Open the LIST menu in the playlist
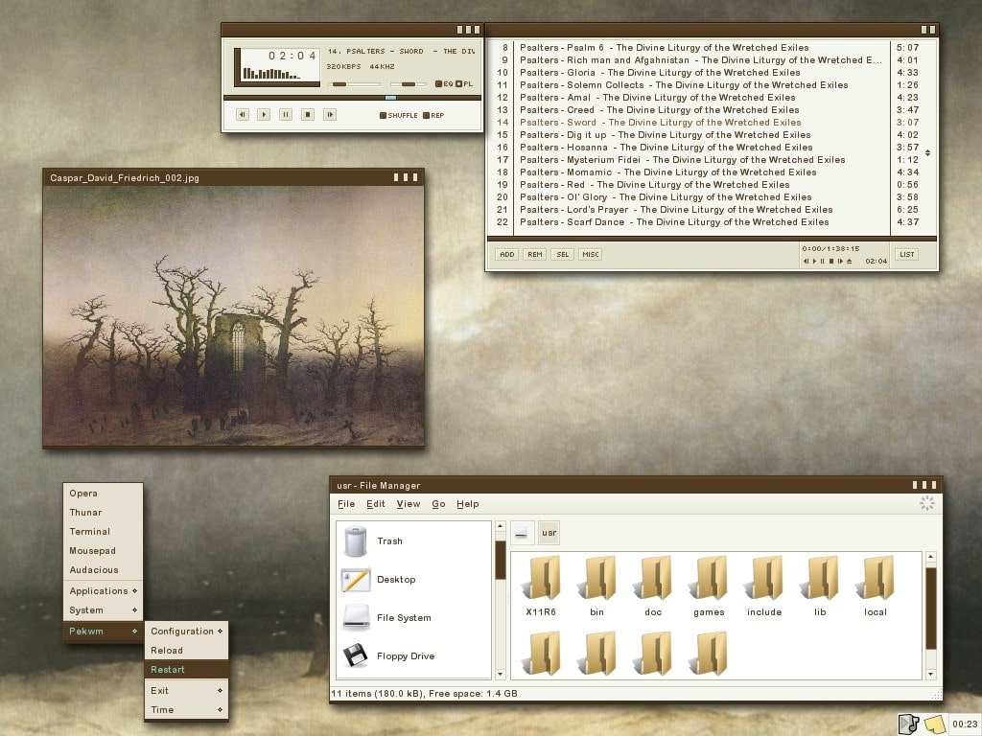The height and width of the screenshot is (736, 982). [907, 254]
